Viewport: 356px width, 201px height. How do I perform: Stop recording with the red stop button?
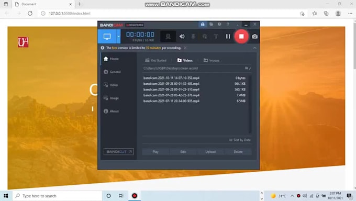(x=241, y=36)
